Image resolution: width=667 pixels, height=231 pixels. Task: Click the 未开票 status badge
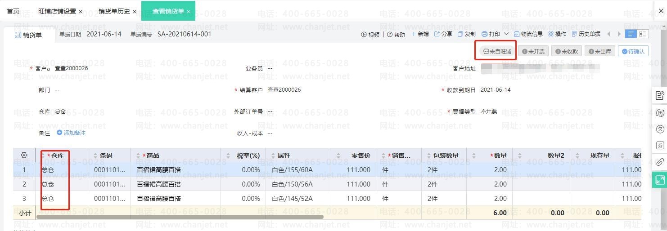coord(533,51)
